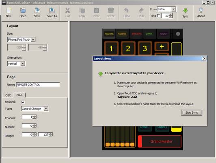This screenshot has width=216, height=163.
Task: Click the Grand Master fader
Action: 160,141
